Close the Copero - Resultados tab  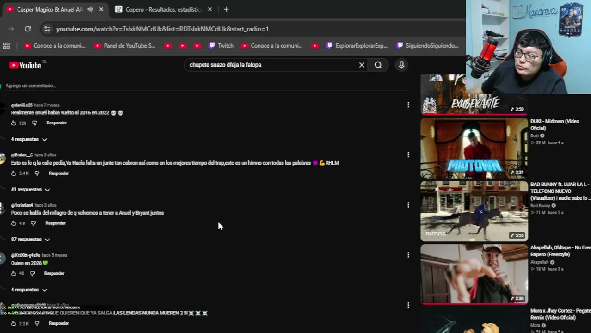[x=209, y=9]
